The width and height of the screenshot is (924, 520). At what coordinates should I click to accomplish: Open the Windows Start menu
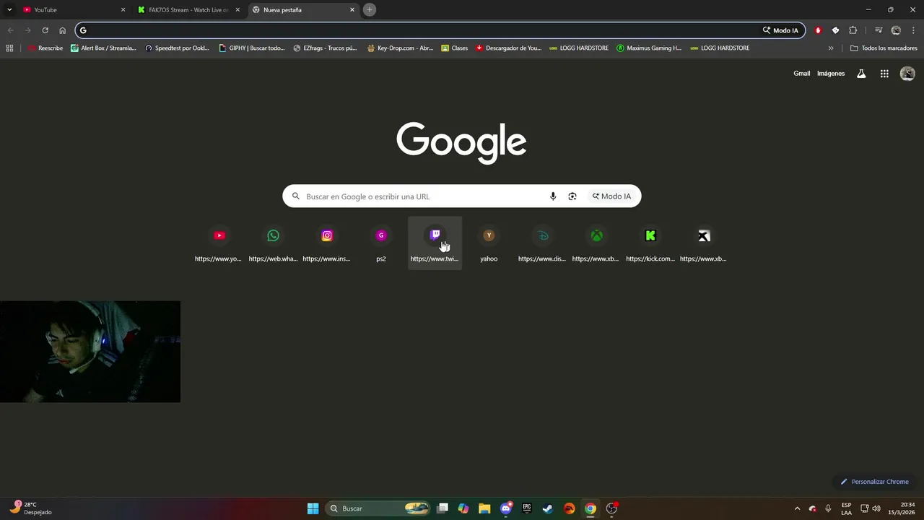pos(313,508)
